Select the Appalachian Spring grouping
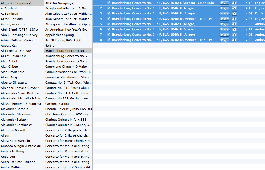 click(x=68, y=35)
